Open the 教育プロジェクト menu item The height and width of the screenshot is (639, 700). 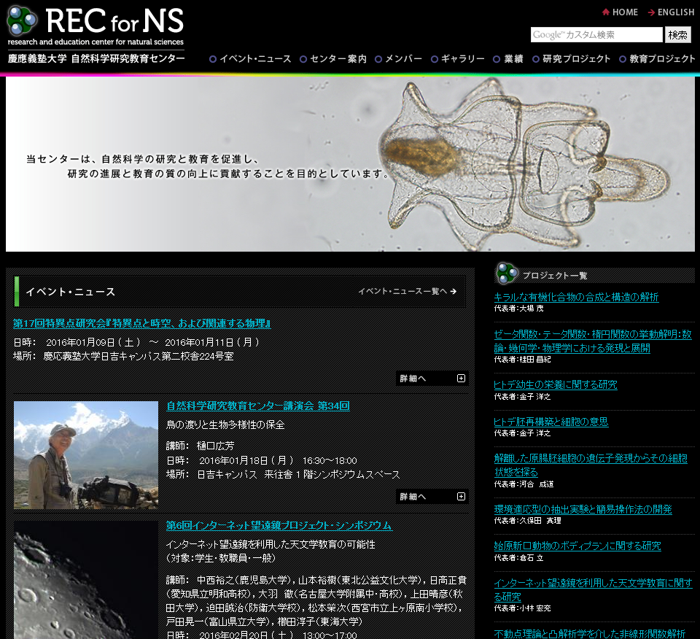(x=657, y=59)
